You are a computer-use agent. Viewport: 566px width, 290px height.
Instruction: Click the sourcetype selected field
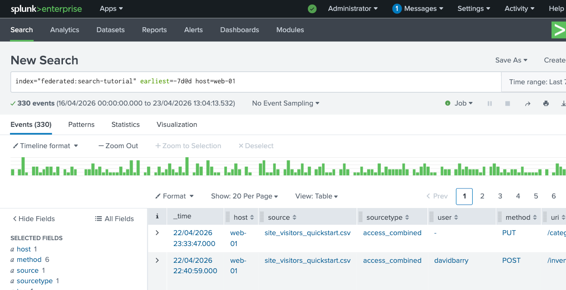(x=34, y=281)
